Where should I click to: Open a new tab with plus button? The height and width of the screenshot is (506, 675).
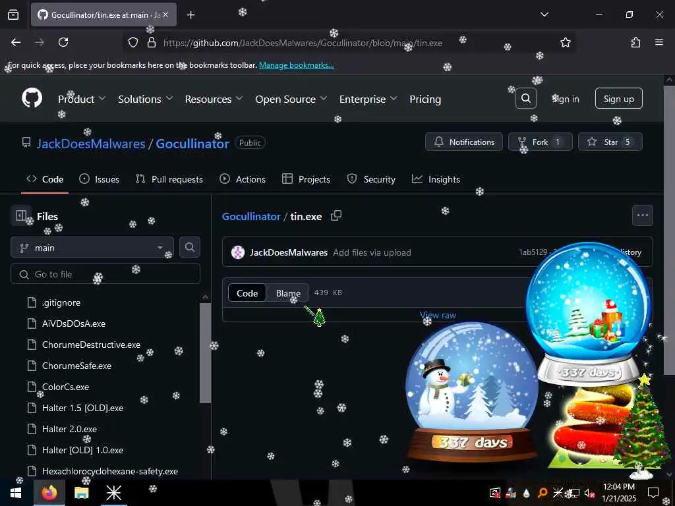(191, 15)
